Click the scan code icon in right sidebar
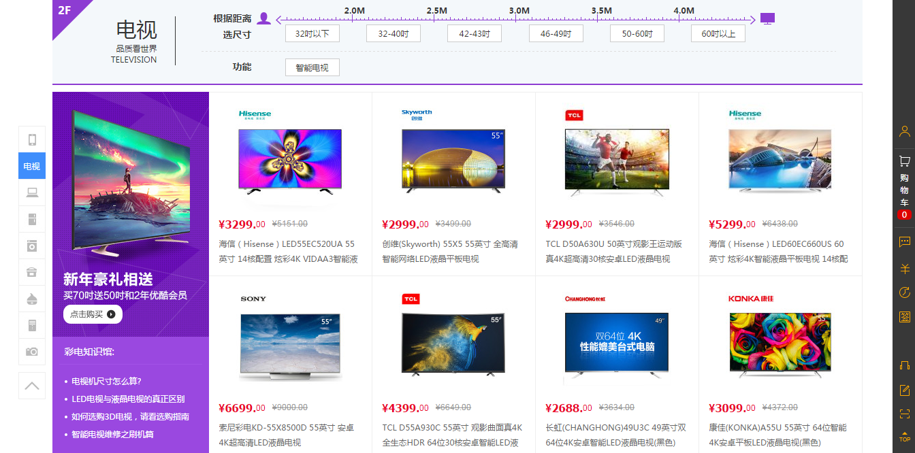This screenshot has height=453, width=915. point(904,414)
